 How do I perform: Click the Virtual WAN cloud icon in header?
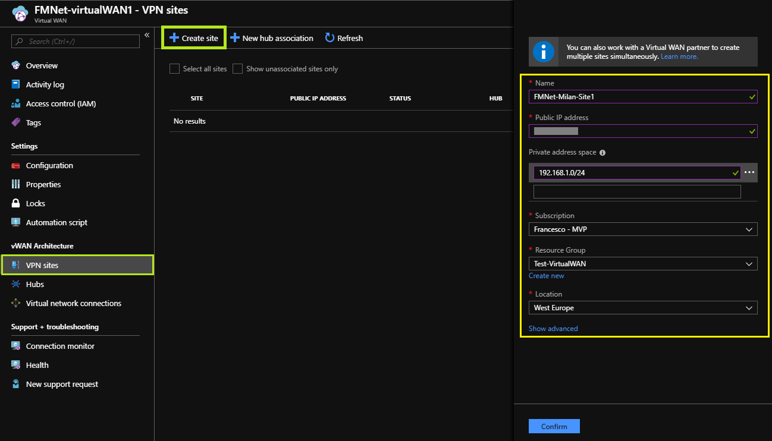[x=21, y=14]
